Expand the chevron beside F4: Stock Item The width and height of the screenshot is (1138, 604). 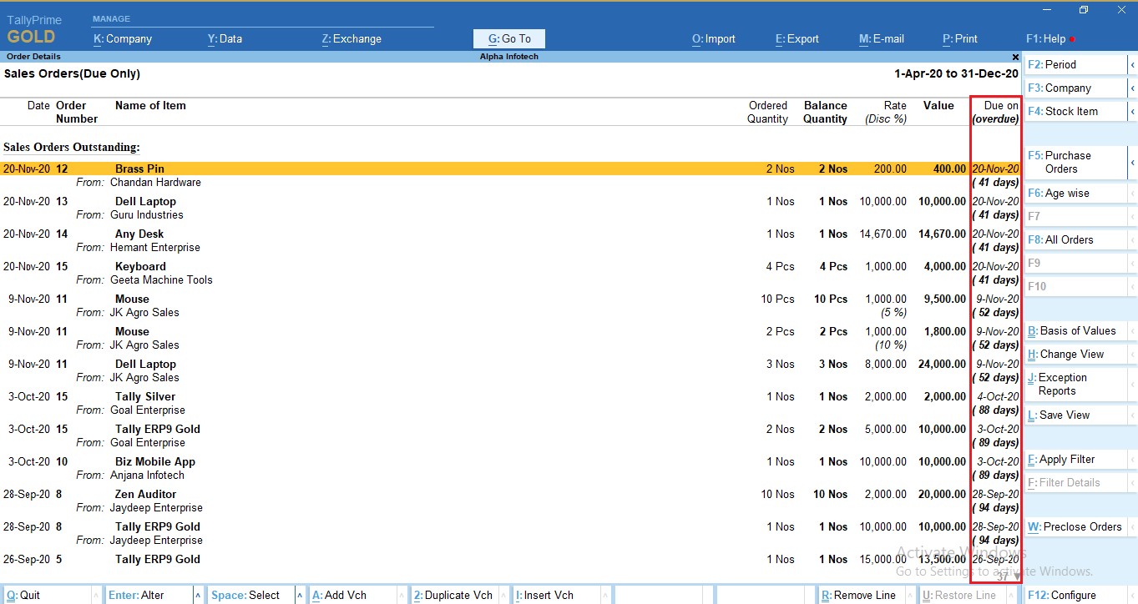(1132, 112)
